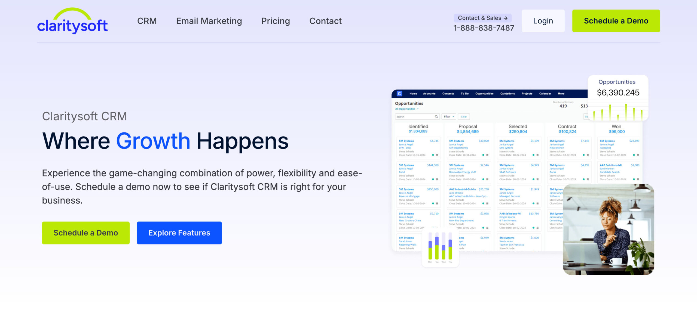Click the Claritysoft logo
This screenshot has width=697, height=309.
click(x=72, y=21)
